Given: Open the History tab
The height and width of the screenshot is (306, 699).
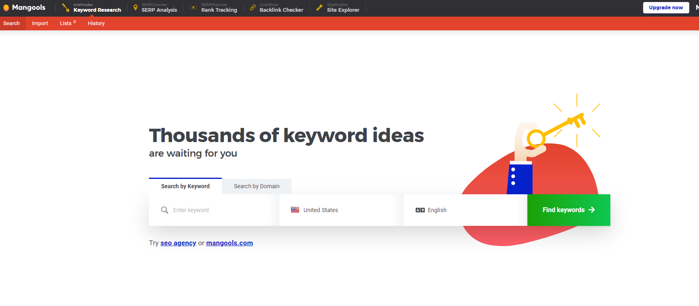Looking at the screenshot, I should [96, 23].
